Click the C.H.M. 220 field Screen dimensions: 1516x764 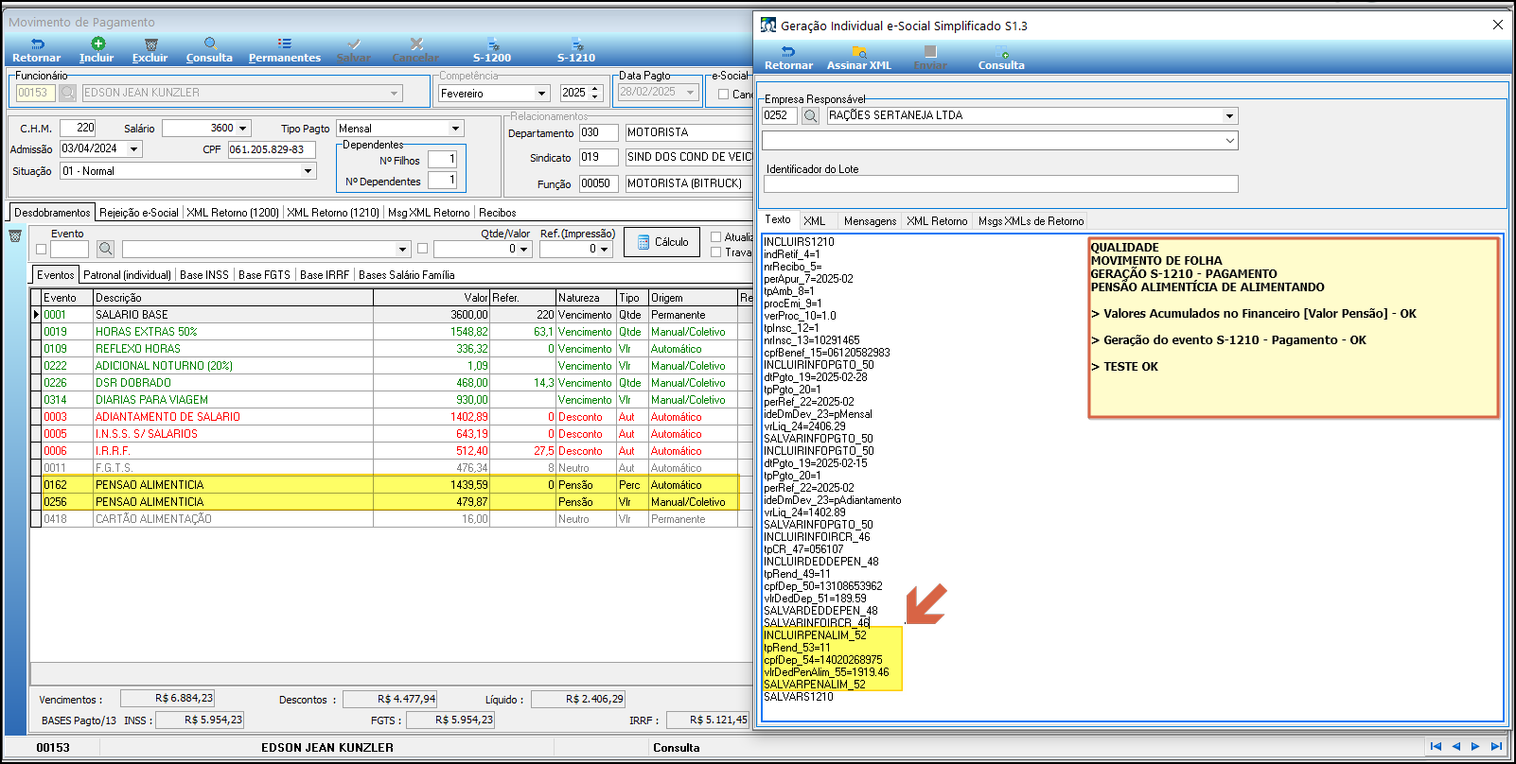coord(78,128)
